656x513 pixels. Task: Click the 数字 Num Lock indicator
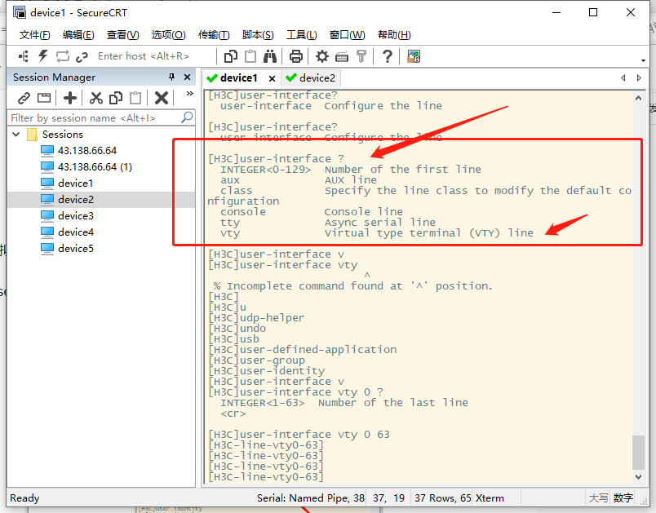pyautogui.click(x=623, y=498)
